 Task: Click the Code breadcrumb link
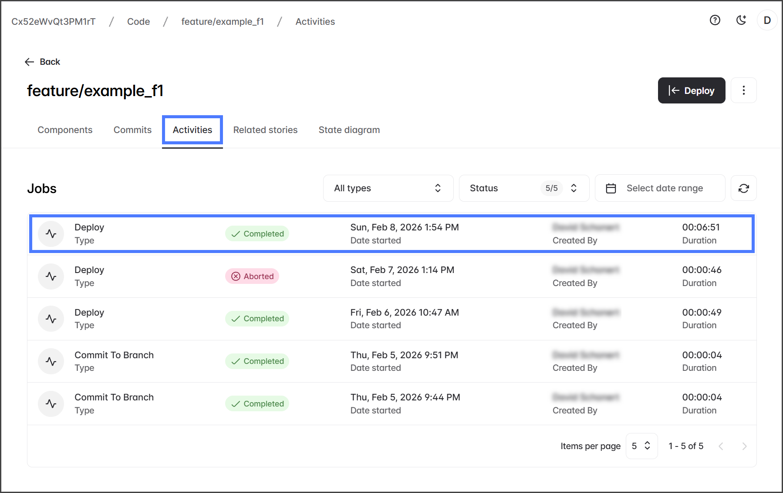[138, 22]
